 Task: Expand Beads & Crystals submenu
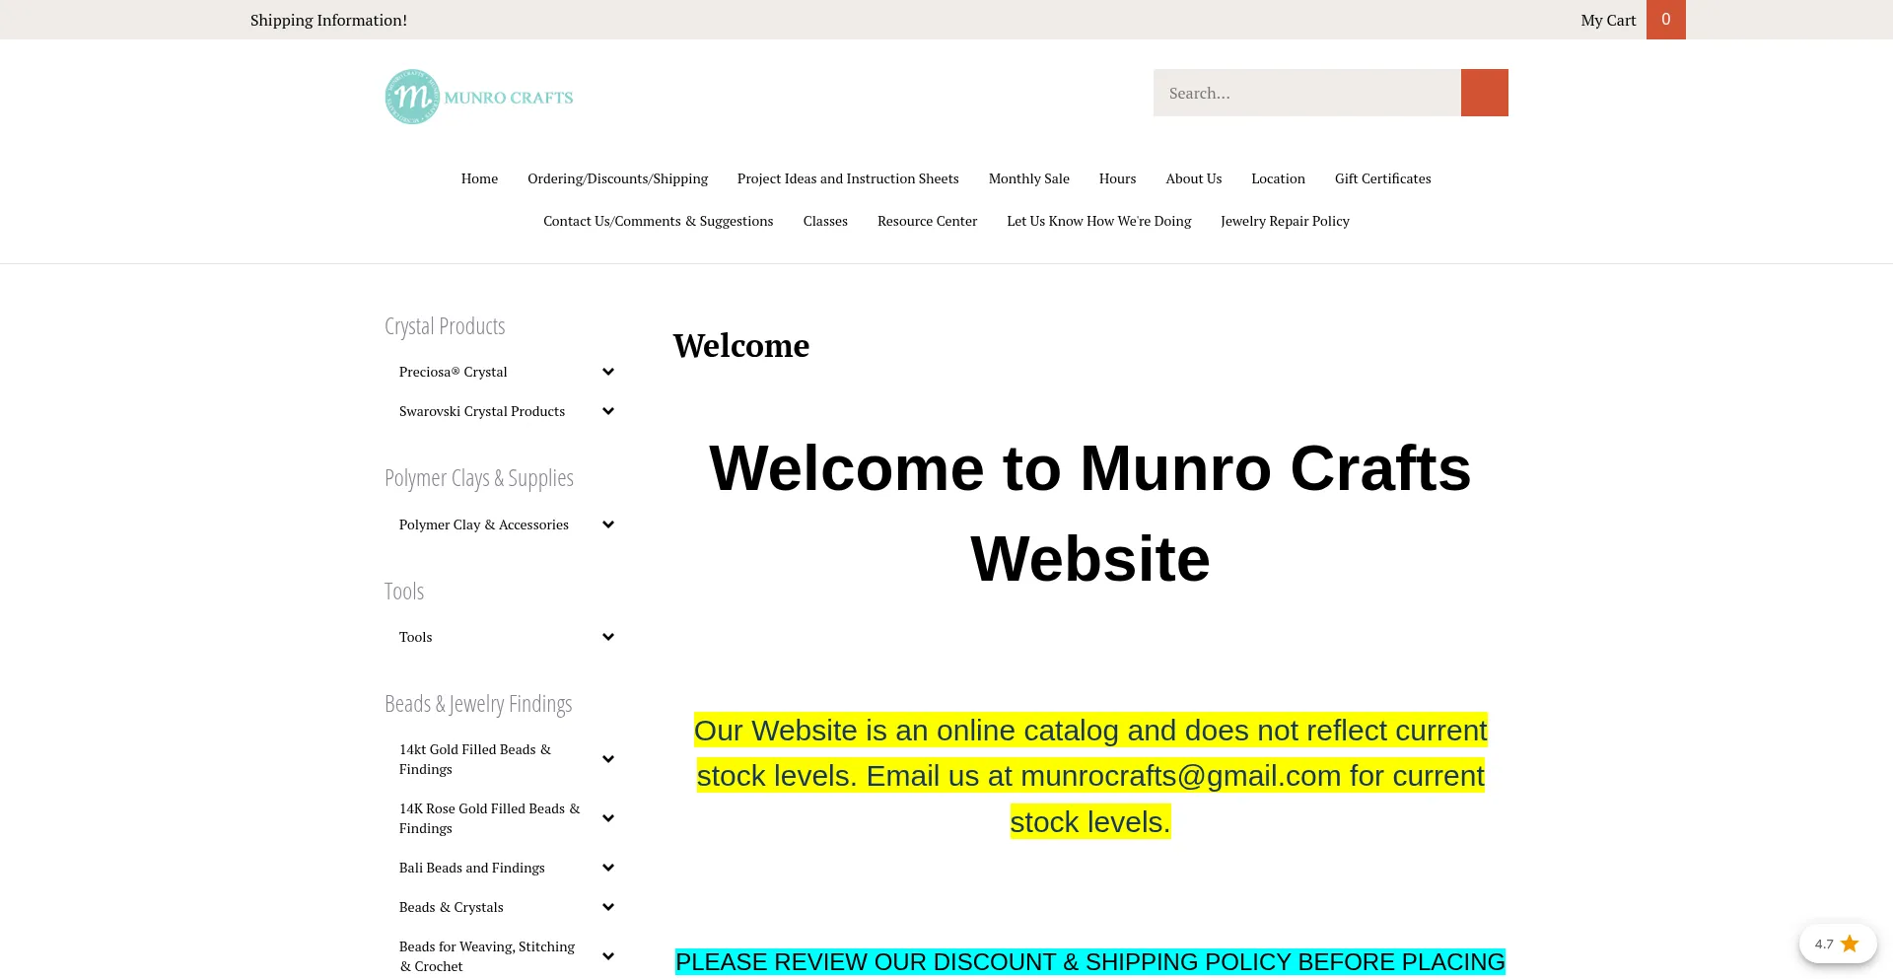pyautogui.click(x=608, y=907)
